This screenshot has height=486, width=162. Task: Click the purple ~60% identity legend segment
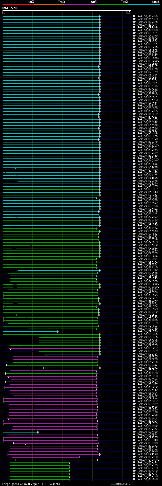[81, 5]
